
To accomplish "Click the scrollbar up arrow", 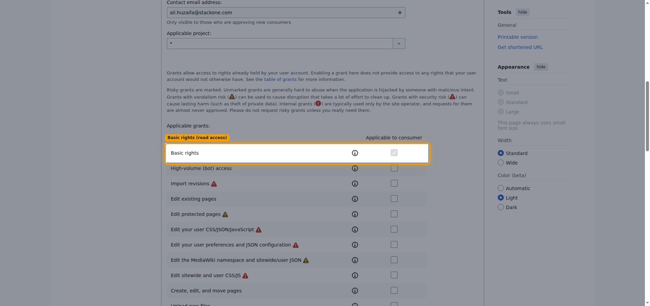I will pyautogui.click(x=647, y=3).
